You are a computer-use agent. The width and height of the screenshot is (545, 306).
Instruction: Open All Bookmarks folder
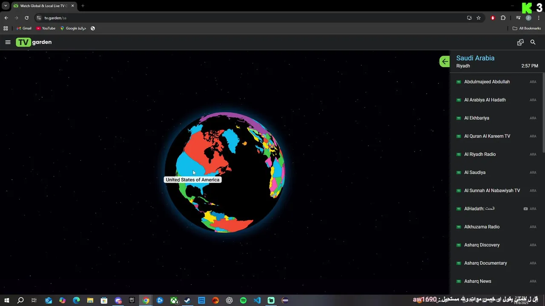coord(527,28)
